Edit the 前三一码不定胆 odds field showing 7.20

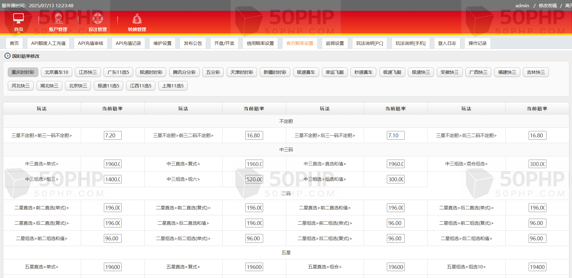click(113, 136)
